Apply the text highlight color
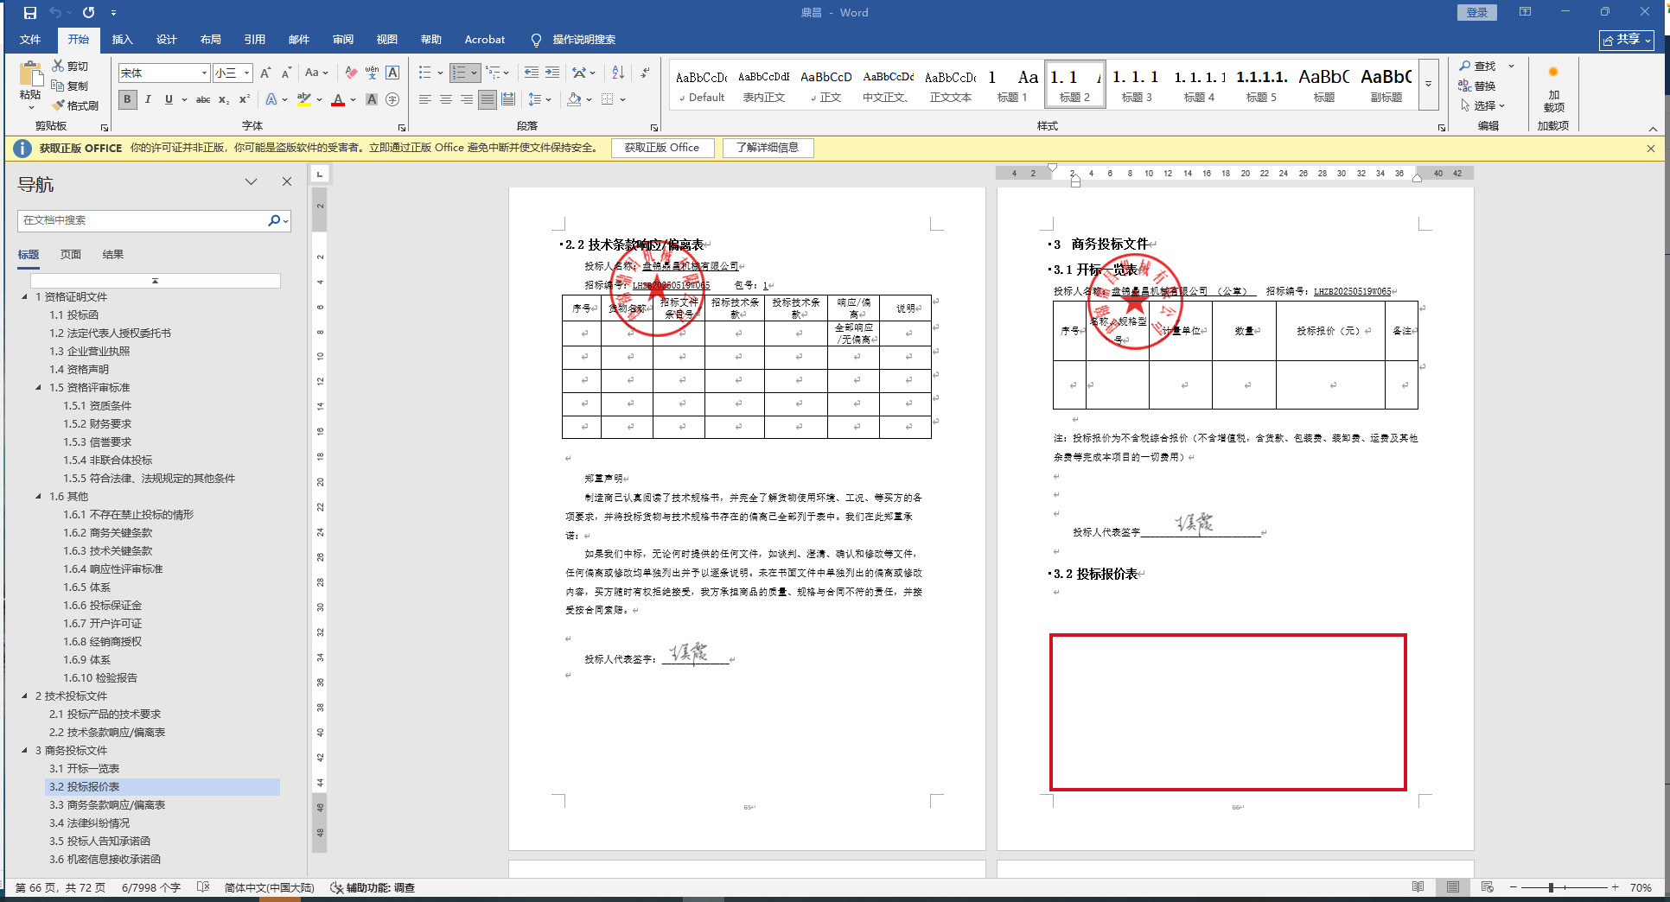Viewport: 1670px width, 902px height. pyautogui.click(x=303, y=99)
